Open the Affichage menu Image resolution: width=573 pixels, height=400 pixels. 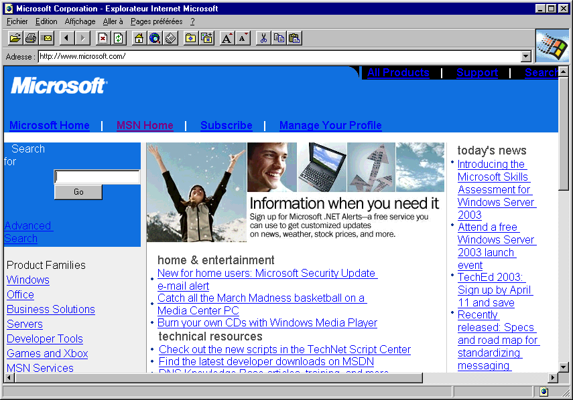point(80,21)
